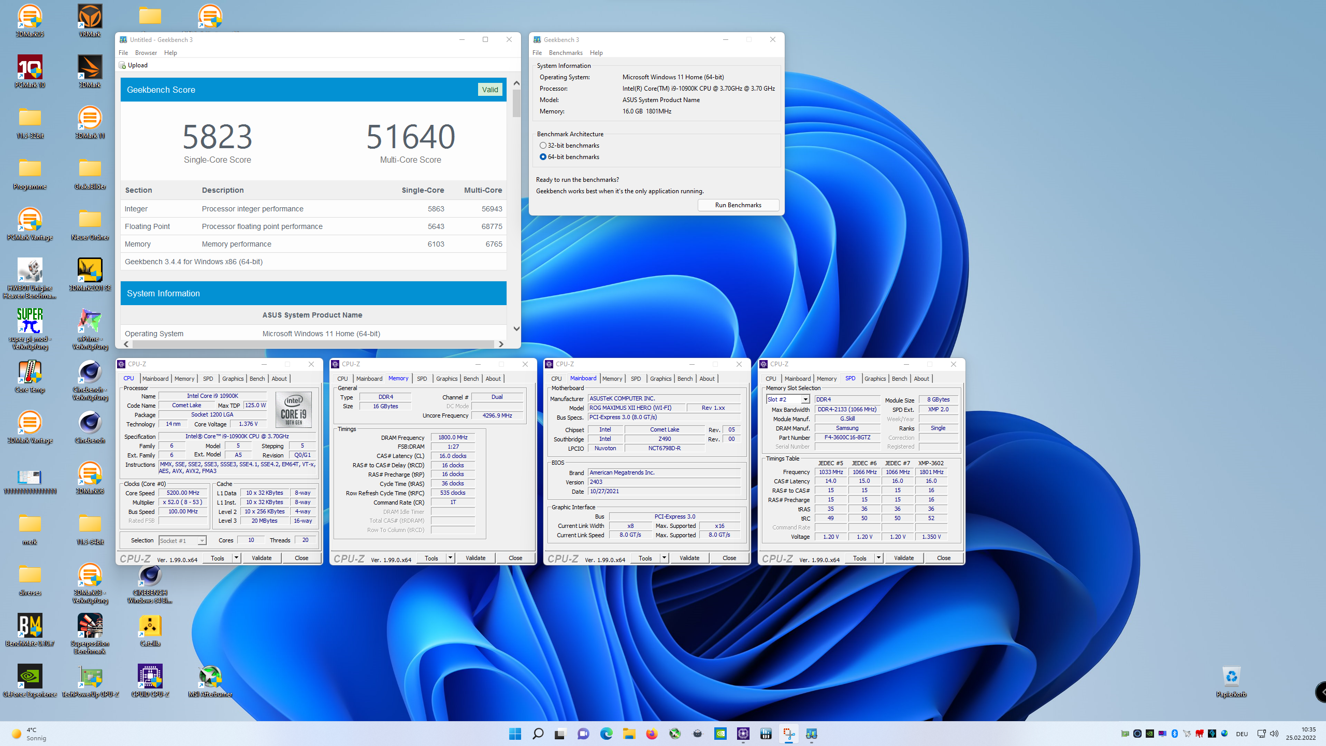Click Tools button in CPU-Z Mainboard window
This screenshot has width=1326, height=746.
645,558
